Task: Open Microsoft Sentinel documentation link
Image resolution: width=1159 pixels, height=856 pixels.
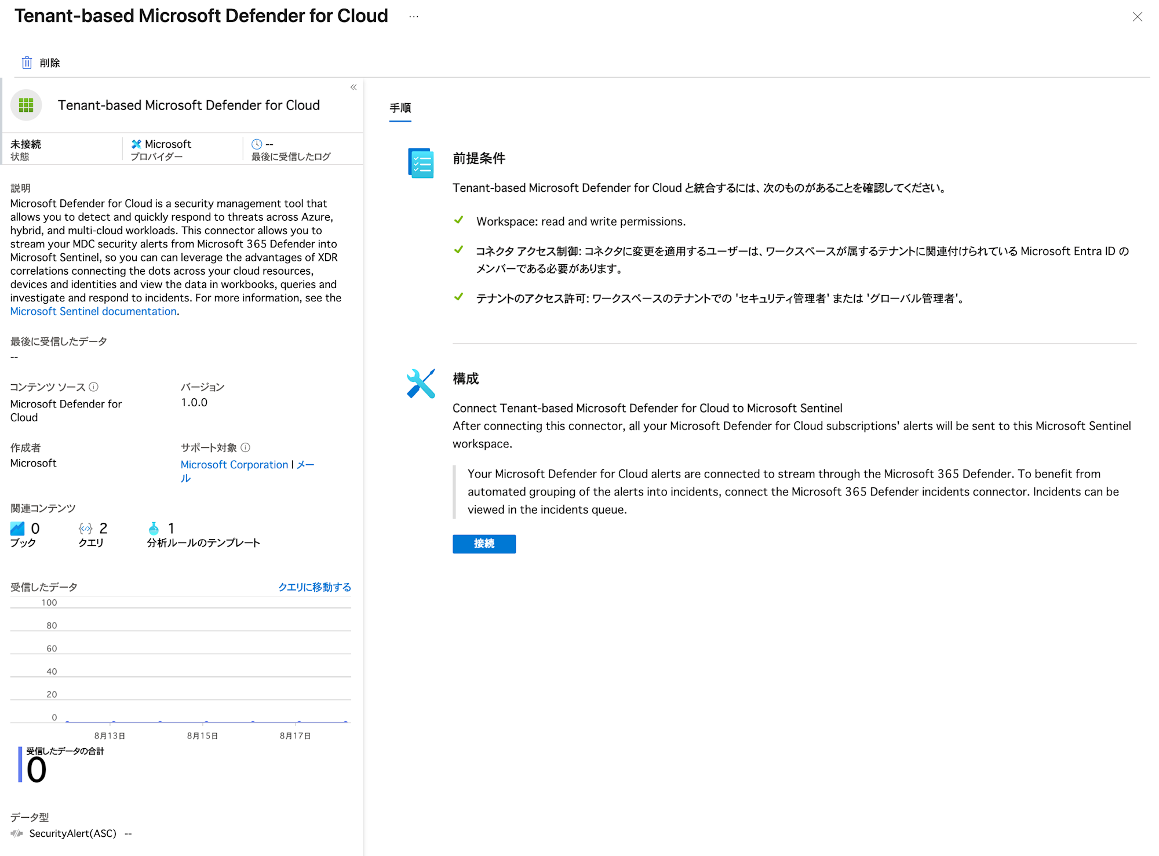Action: [93, 311]
